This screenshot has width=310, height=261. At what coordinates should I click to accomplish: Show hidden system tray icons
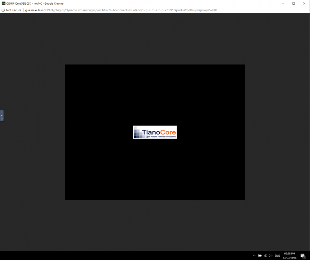[x=254, y=256]
